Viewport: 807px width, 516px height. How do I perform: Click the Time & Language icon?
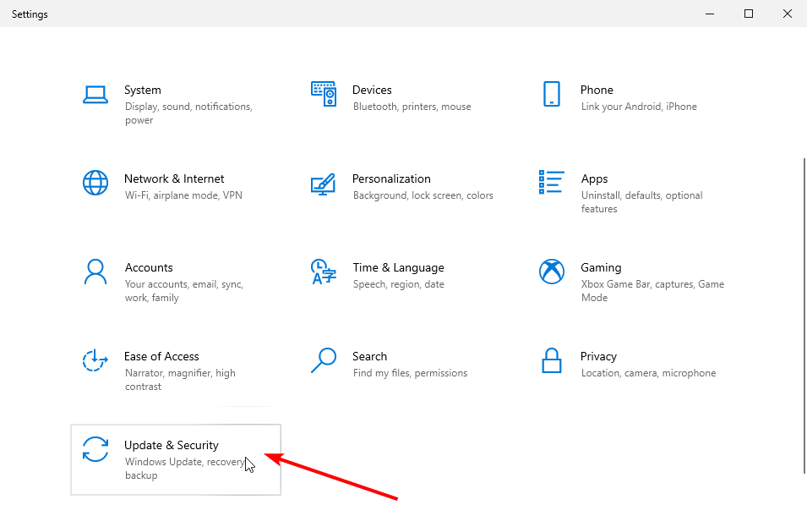324,272
